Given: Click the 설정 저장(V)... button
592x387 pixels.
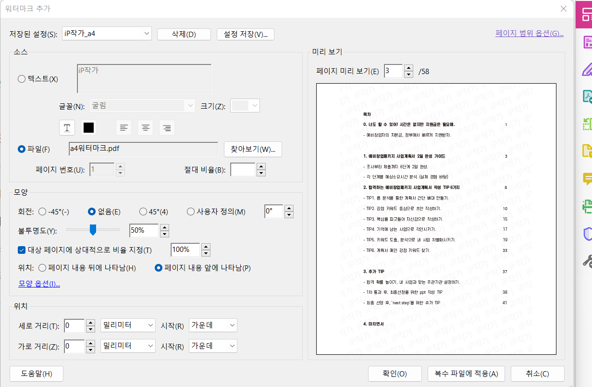Looking at the screenshot, I should pyautogui.click(x=246, y=34).
